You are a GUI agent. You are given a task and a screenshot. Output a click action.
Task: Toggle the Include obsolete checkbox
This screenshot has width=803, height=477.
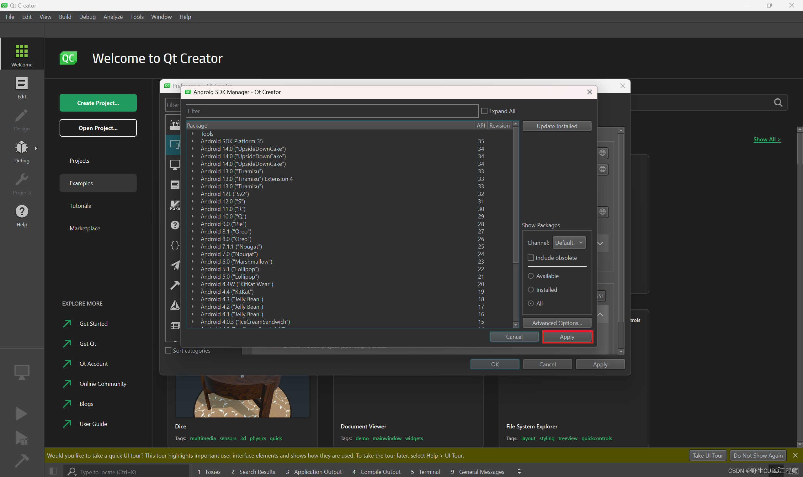[x=530, y=257]
